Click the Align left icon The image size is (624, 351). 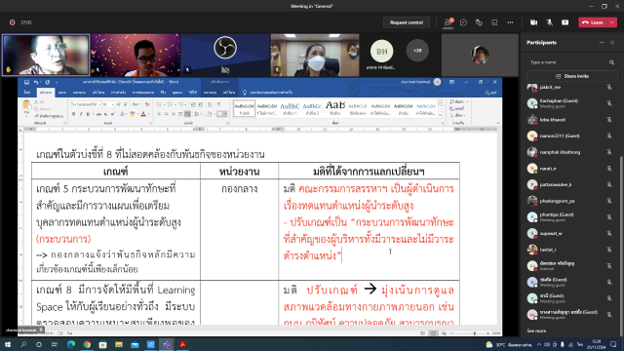(x=159, y=114)
